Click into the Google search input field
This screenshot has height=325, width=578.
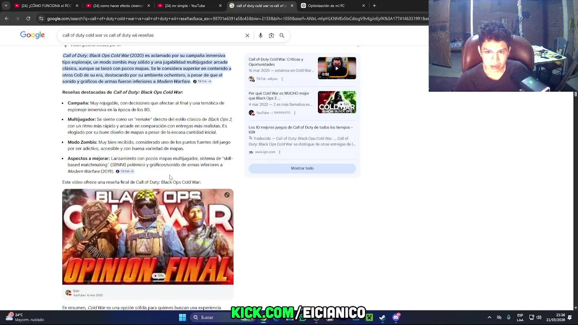(151, 35)
